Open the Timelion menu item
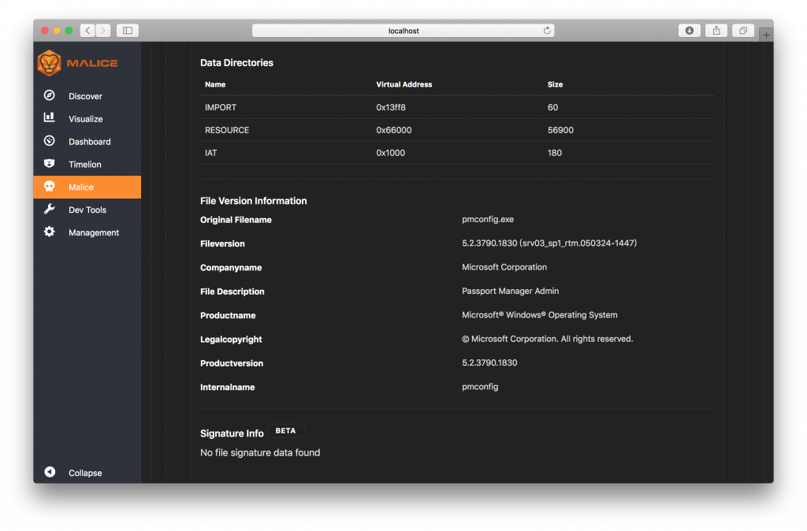 coord(85,164)
